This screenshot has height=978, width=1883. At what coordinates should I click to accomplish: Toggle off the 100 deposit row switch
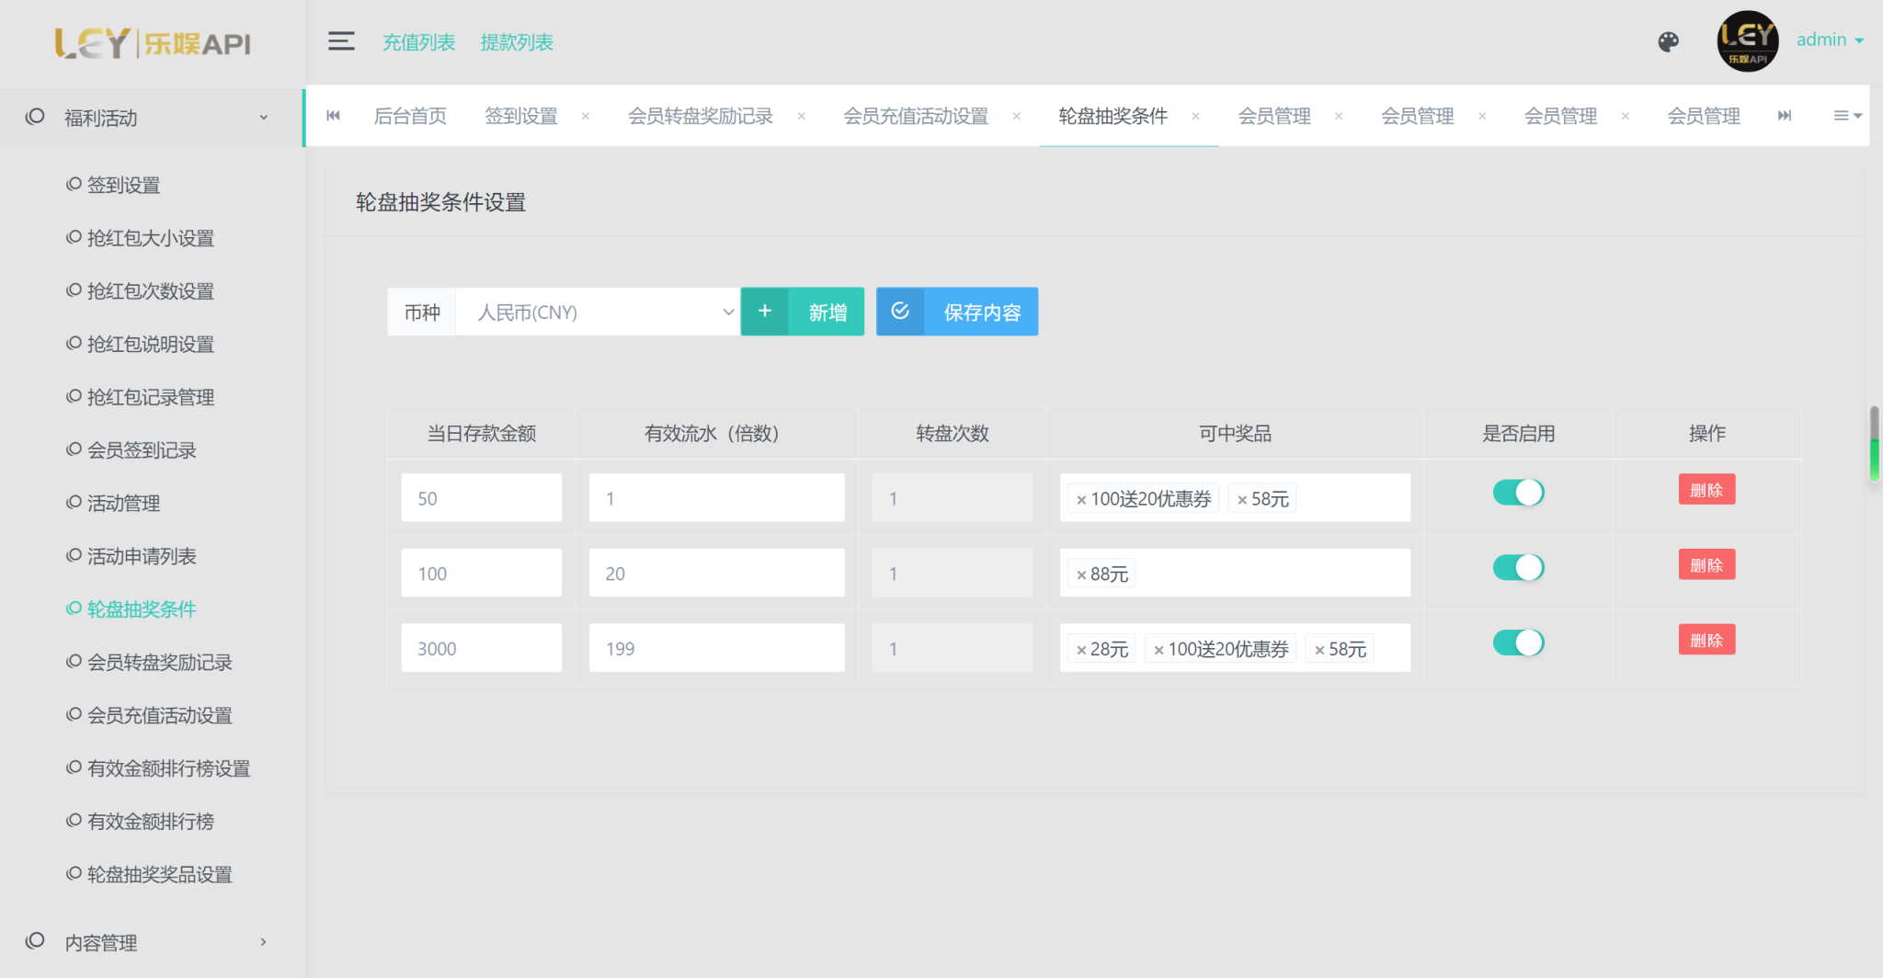1518,568
